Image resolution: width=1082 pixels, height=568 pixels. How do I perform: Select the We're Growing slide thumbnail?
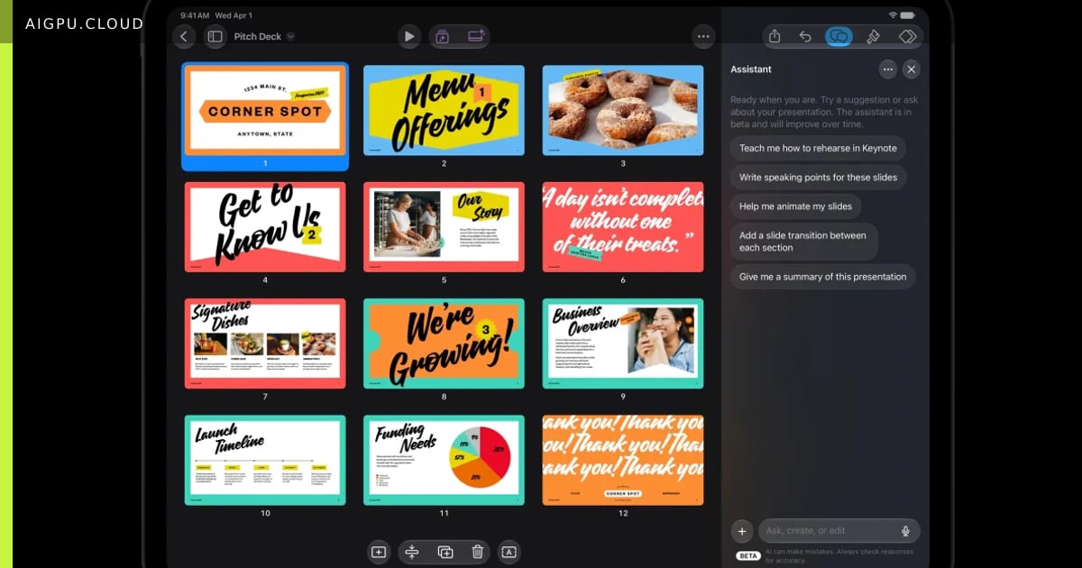coord(444,344)
